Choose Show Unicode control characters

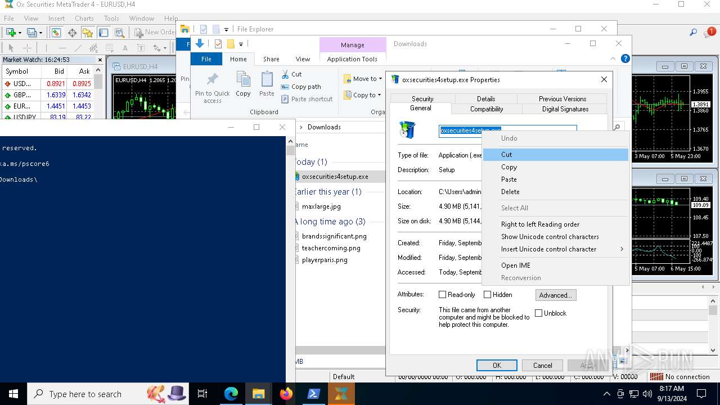point(556,237)
